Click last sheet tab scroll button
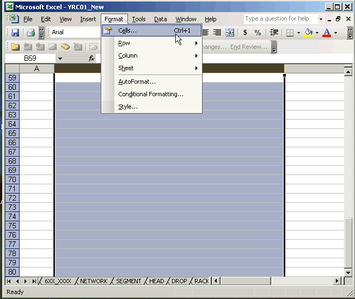355x299 pixels. tap(34, 281)
